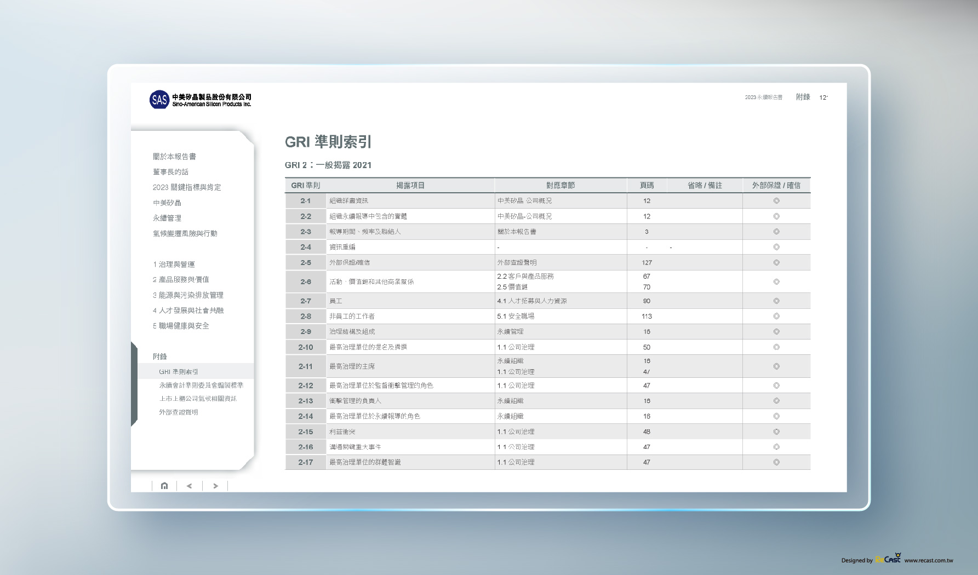Select 外部查證聲明 sub-item
Viewport: 978px width, 575px height.
pyautogui.click(x=179, y=412)
